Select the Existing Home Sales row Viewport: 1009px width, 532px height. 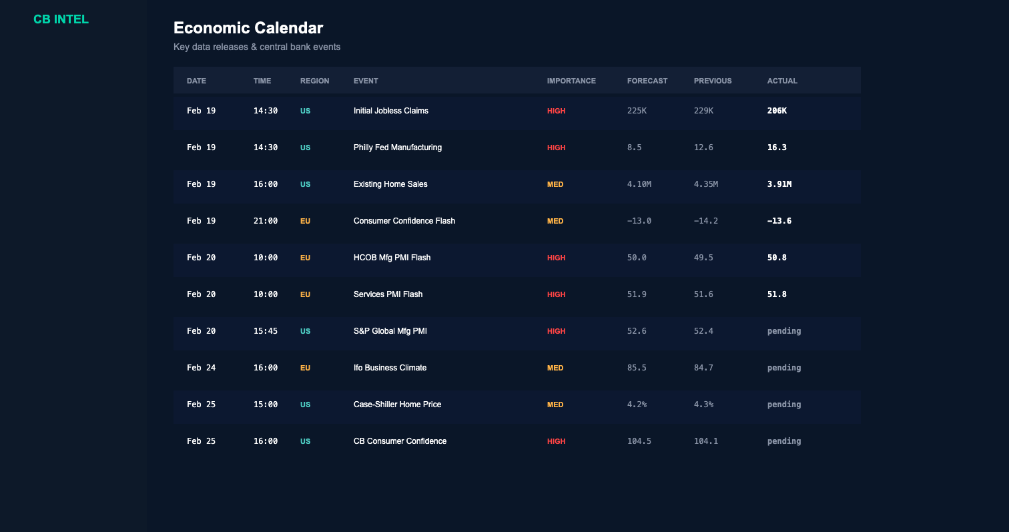(x=390, y=184)
